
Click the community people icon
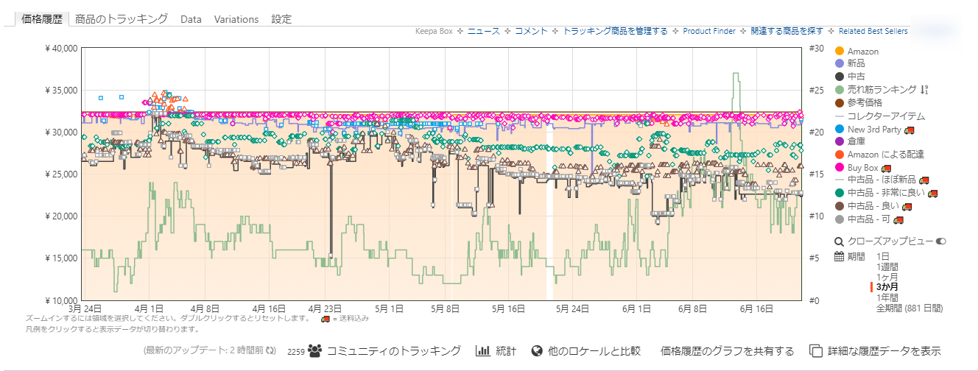point(314,351)
